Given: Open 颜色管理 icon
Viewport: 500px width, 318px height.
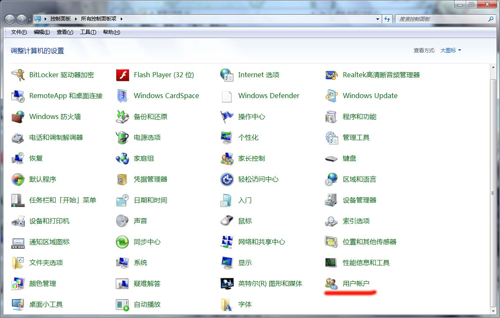Looking at the screenshot, I should pyautogui.click(x=18, y=284).
